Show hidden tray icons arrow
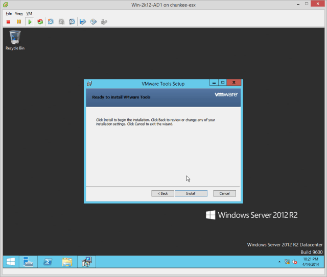Screen dimensions: 327x277 click(x=279, y=262)
